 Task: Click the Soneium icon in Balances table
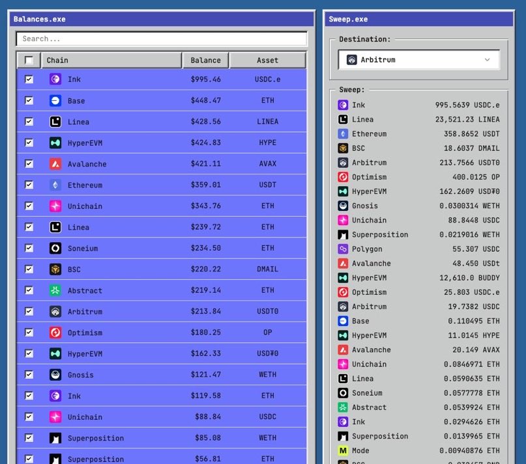55,248
